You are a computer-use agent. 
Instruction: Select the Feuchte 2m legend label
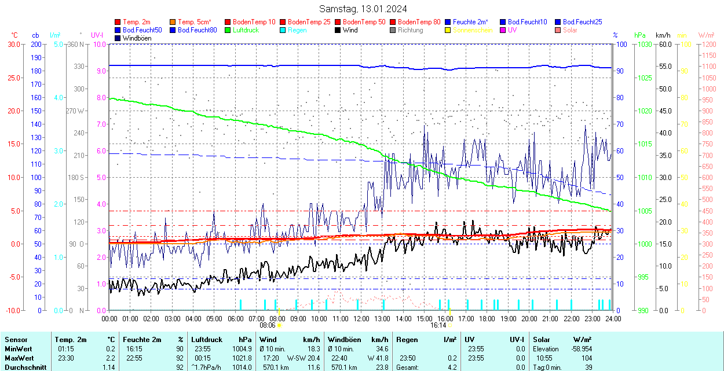pyautogui.click(x=470, y=22)
